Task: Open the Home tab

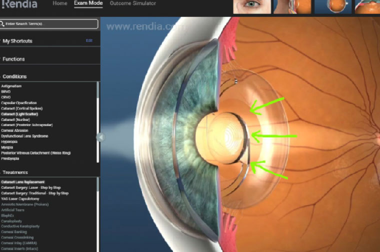Action: [60, 3]
